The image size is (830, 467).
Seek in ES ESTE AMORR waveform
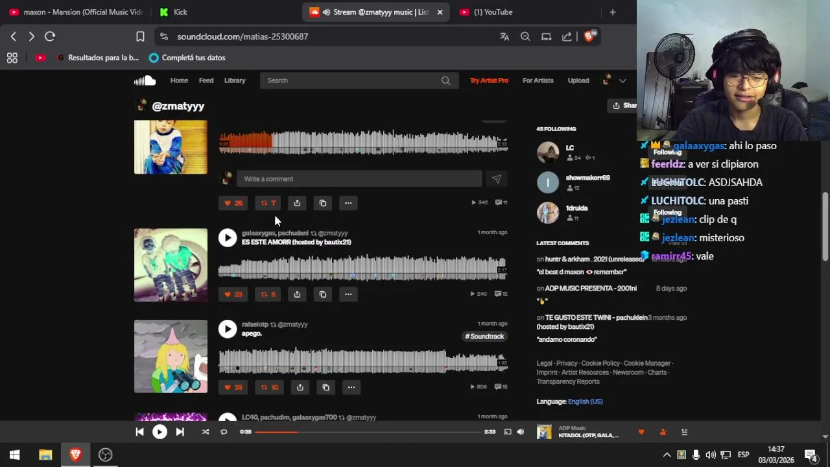[363, 268]
